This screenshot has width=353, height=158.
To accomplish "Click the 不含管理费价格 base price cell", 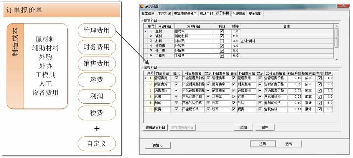I will tap(193, 78).
